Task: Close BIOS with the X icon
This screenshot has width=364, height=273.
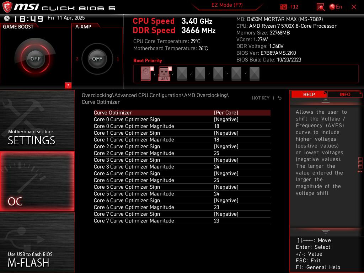Action: point(354,7)
